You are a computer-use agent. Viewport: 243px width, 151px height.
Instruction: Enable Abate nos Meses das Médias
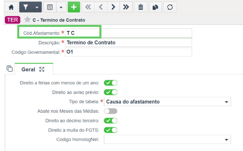(111, 111)
